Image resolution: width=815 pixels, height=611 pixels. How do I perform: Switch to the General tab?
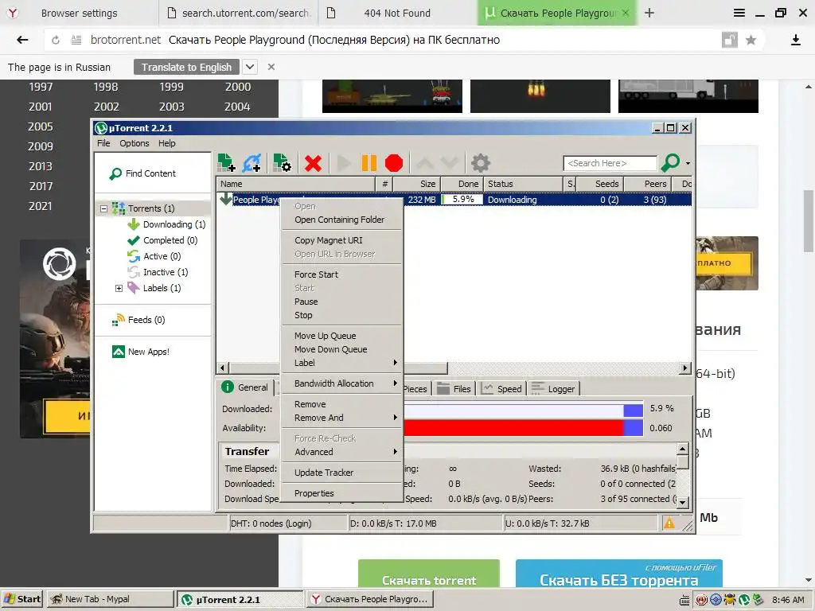[x=245, y=387]
